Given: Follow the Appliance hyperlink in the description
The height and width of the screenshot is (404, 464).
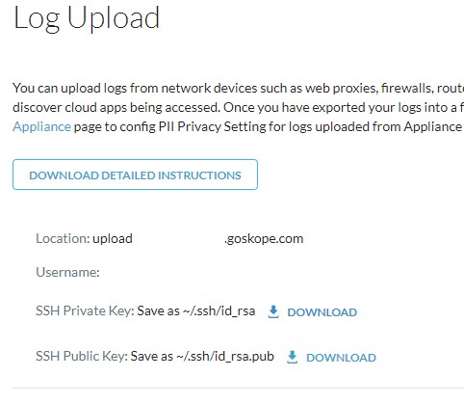Looking at the screenshot, I should (41, 126).
